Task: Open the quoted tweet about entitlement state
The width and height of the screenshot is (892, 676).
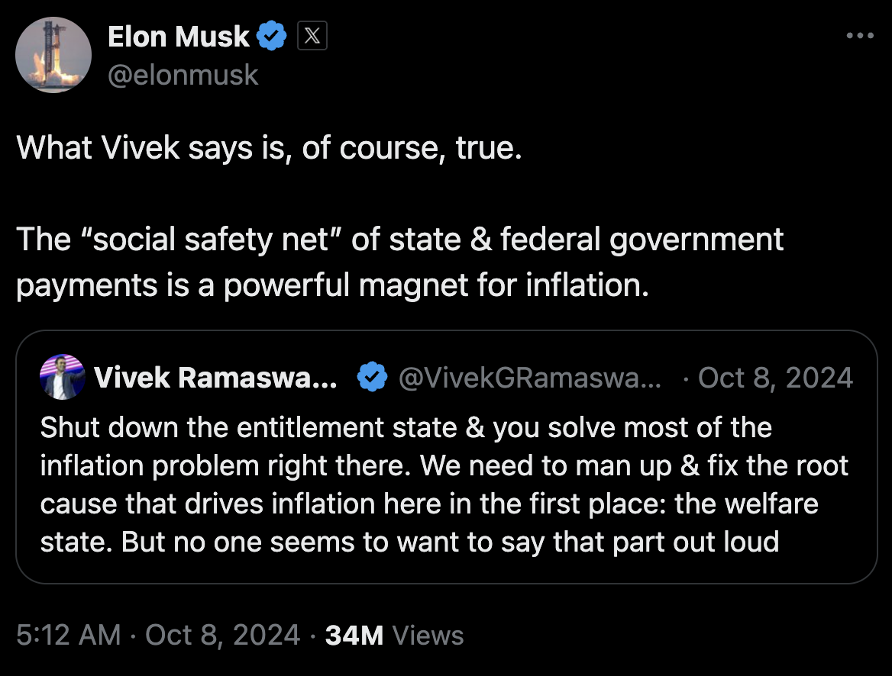Action: tap(447, 456)
